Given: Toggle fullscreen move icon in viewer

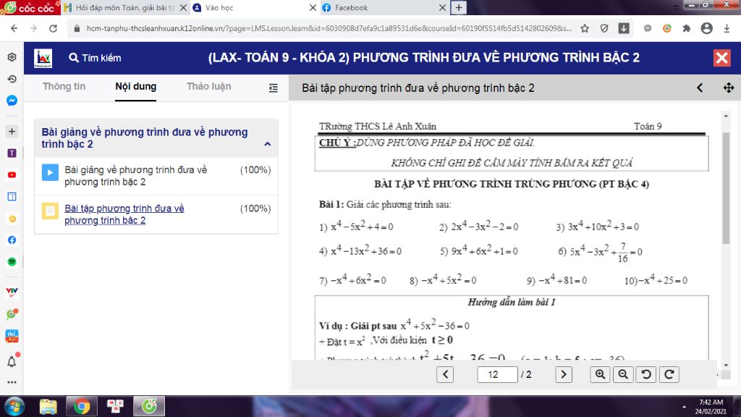Looking at the screenshot, I should tap(728, 88).
